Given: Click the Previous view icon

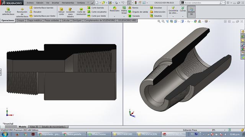Looking at the screenshot, I should tap(167, 21).
